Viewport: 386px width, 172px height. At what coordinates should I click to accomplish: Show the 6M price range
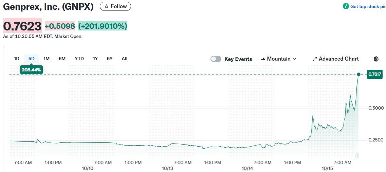62,59
